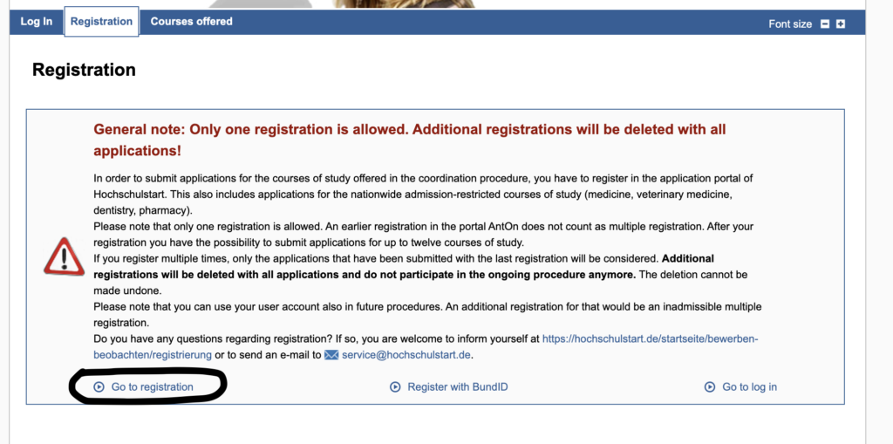Open the Go to log in link
The image size is (893, 444).
tap(750, 386)
